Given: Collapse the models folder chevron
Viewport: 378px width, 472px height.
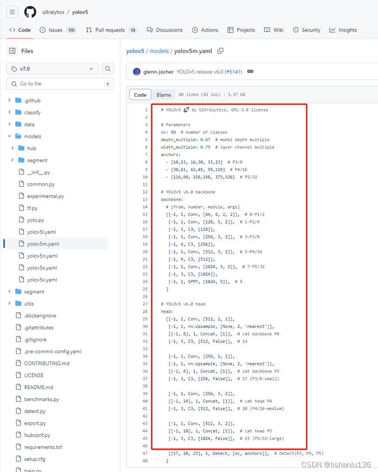Looking at the screenshot, I should [9, 136].
